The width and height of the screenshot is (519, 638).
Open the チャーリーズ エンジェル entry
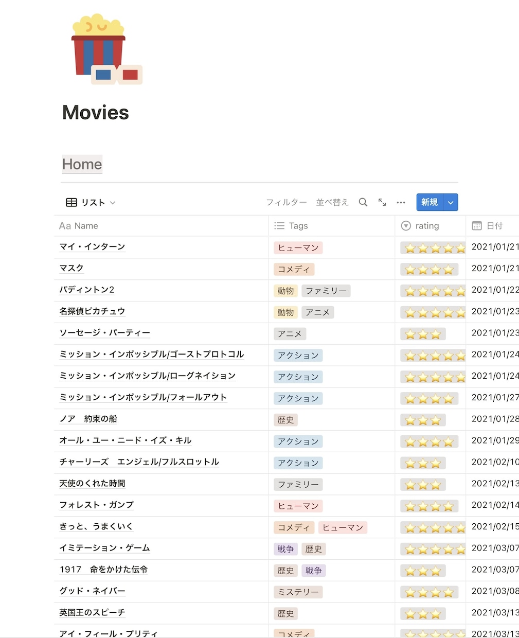pos(139,462)
